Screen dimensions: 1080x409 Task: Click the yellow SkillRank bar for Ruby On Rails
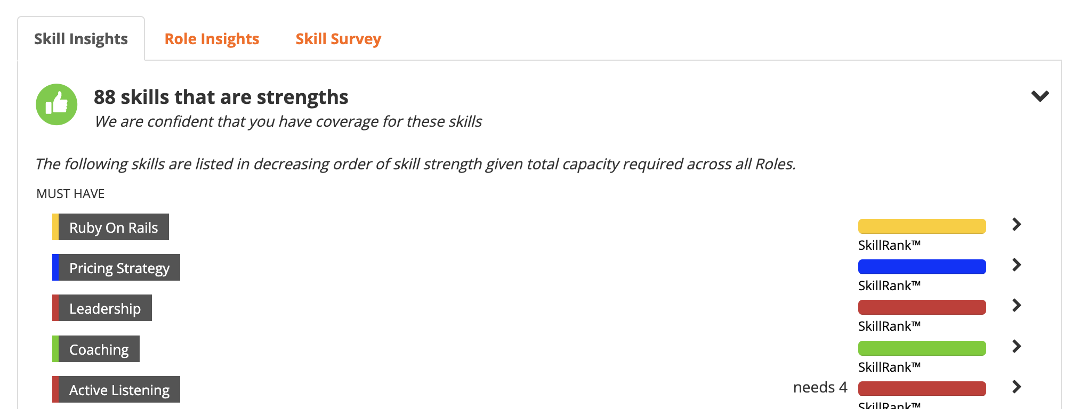922,226
